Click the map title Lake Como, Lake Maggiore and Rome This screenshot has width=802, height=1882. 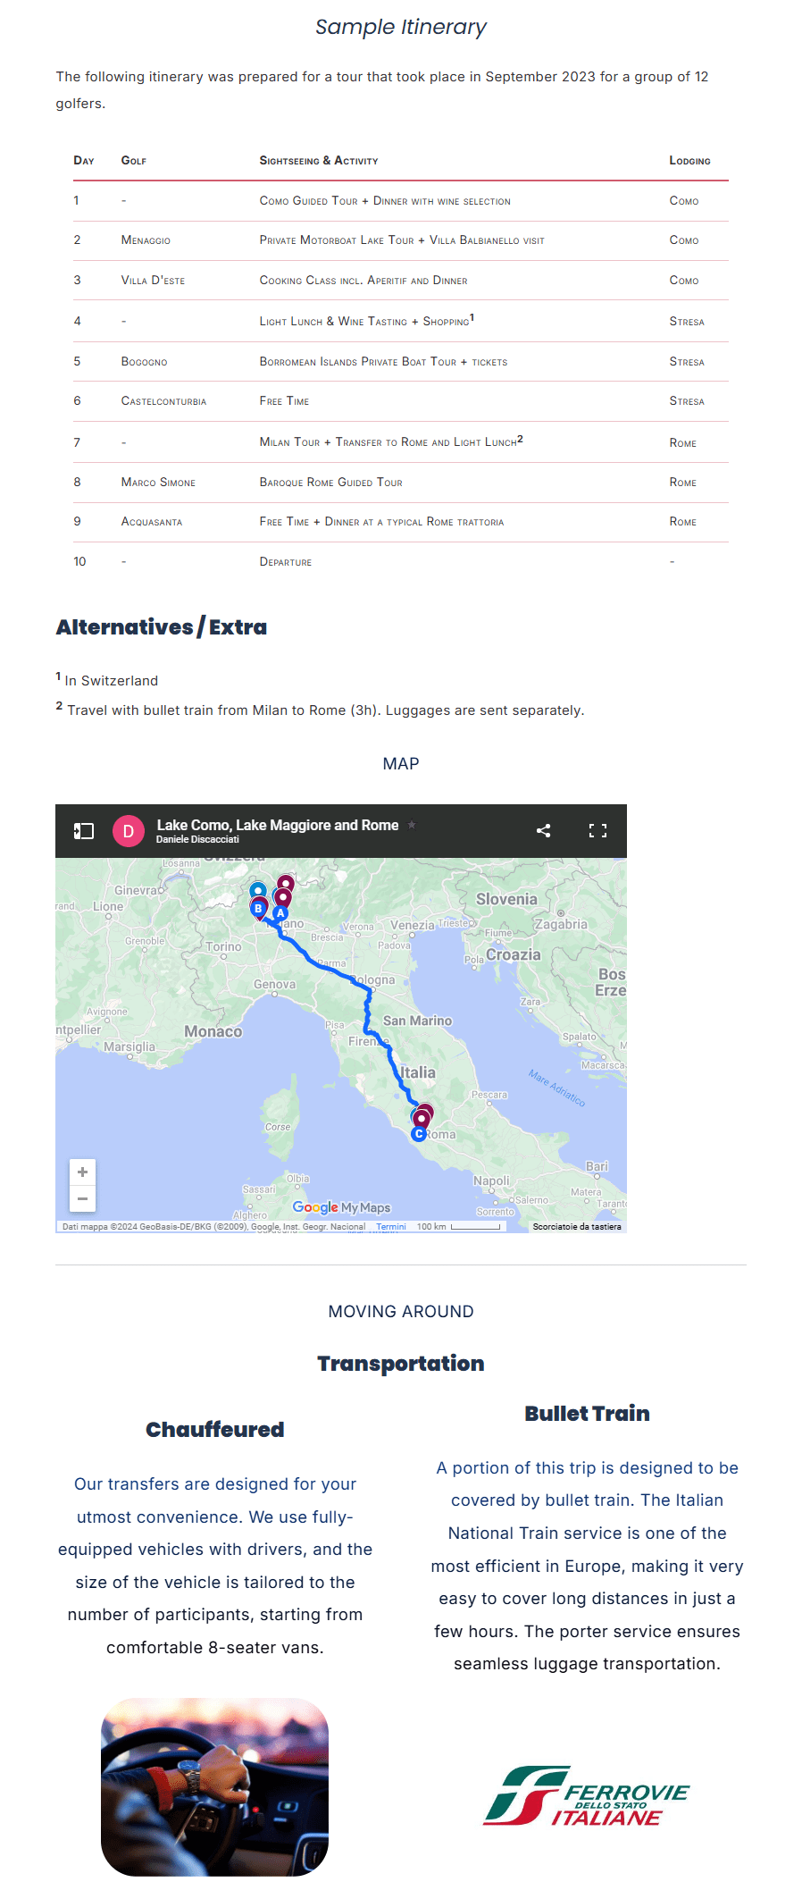277,825
